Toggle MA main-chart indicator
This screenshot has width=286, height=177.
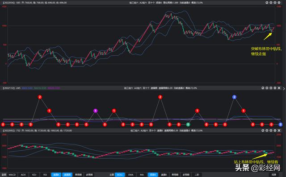pyautogui.click(x=142, y=175)
